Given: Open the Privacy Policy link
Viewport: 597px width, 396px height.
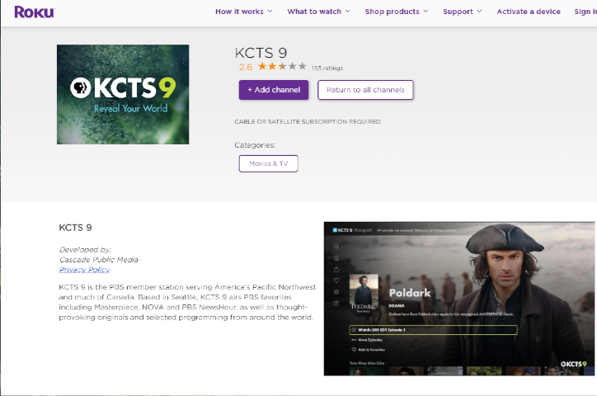Looking at the screenshot, I should click(x=85, y=270).
